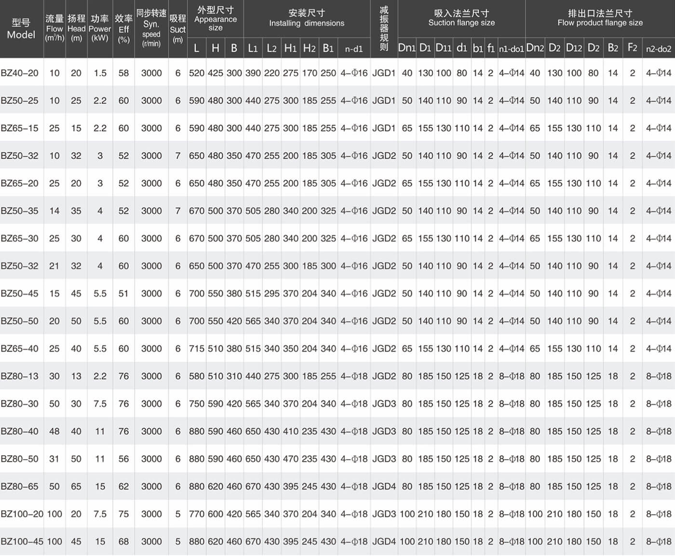Screen dimensions: 675x558
Task: Click flow value 31 in BZ80-50 row
Action: 54,458
